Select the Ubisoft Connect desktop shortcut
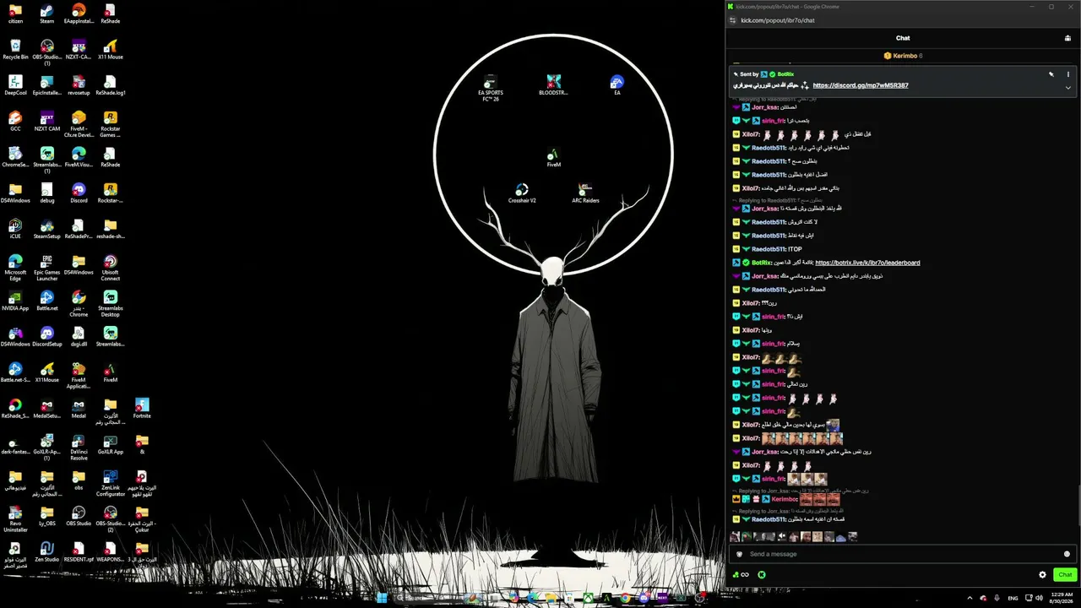The image size is (1081, 608). pyautogui.click(x=111, y=267)
